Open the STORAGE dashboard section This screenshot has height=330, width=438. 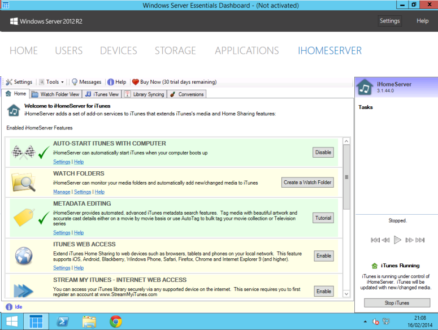(x=175, y=50)
